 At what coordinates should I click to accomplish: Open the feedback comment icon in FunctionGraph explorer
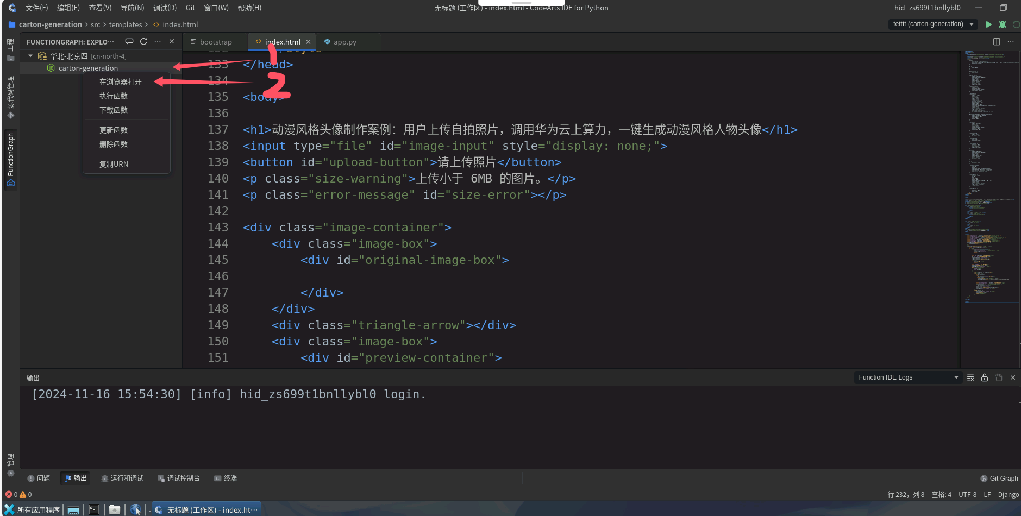129,41
